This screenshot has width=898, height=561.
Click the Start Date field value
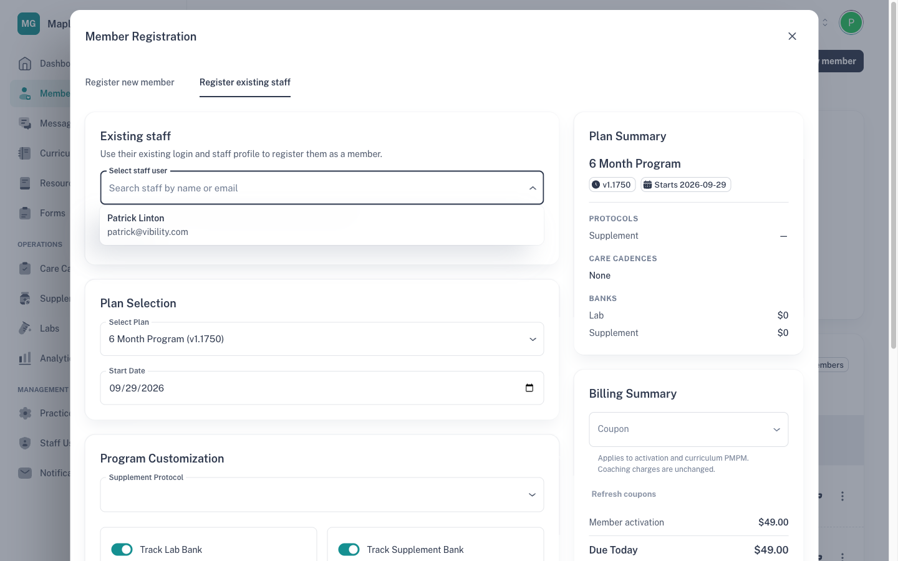(x=137, y=388)
